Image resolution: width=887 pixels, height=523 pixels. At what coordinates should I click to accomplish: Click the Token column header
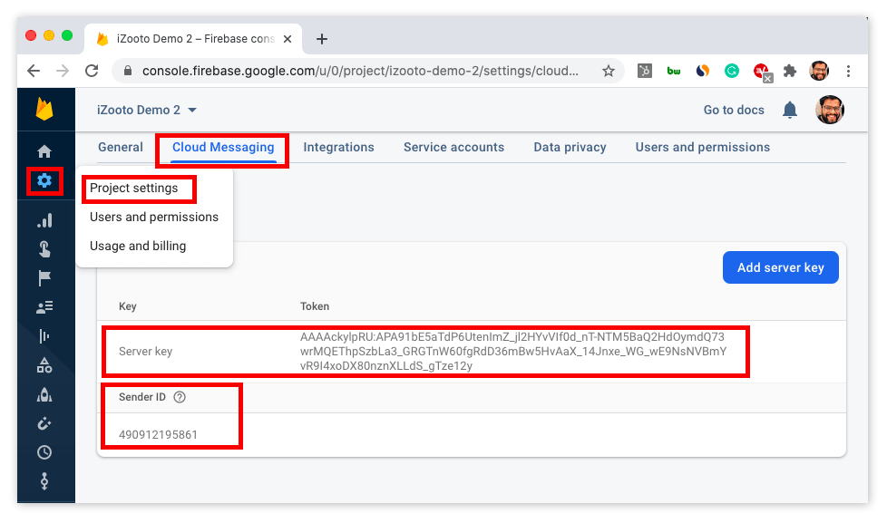pos(315,305)
